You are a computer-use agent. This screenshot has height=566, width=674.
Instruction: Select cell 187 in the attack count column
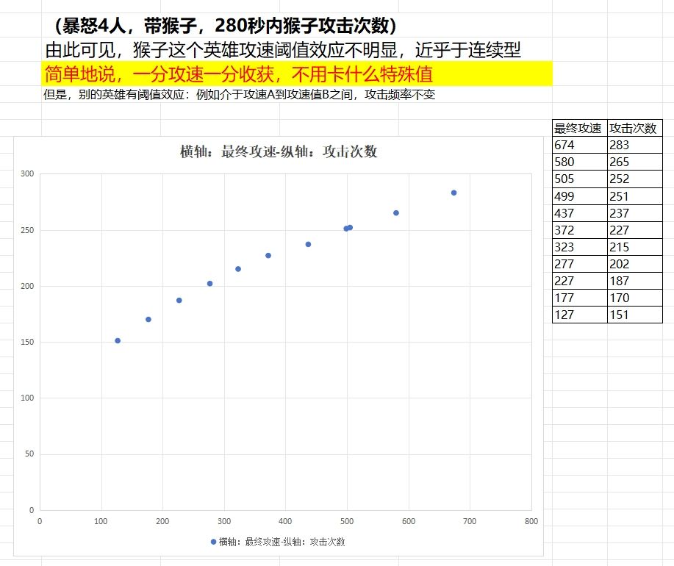635,281
